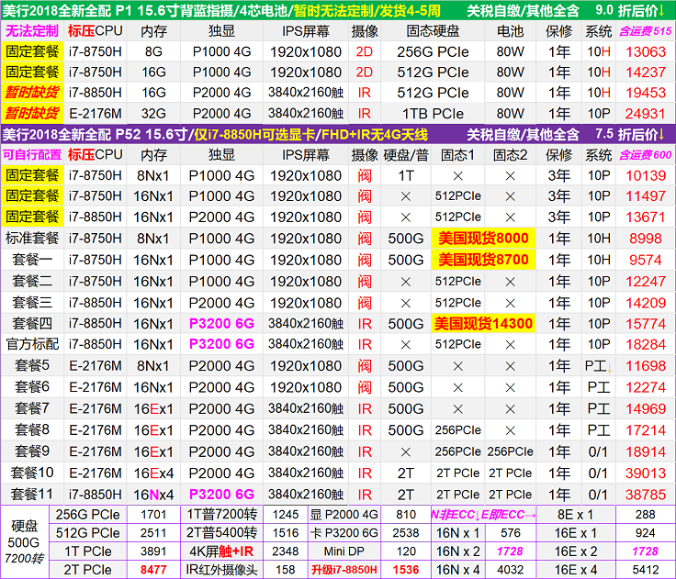Click the '套餐二' row label

point(32,281)
